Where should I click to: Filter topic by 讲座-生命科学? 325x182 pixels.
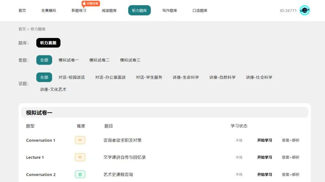(186, 77)
